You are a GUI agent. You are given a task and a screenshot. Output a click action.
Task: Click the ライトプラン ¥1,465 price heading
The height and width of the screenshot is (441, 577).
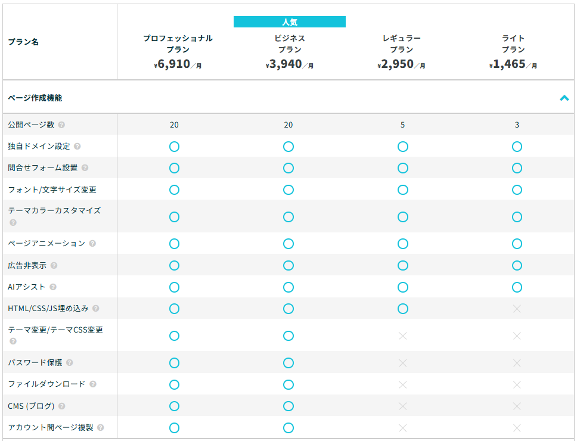[x=513, y=64]
